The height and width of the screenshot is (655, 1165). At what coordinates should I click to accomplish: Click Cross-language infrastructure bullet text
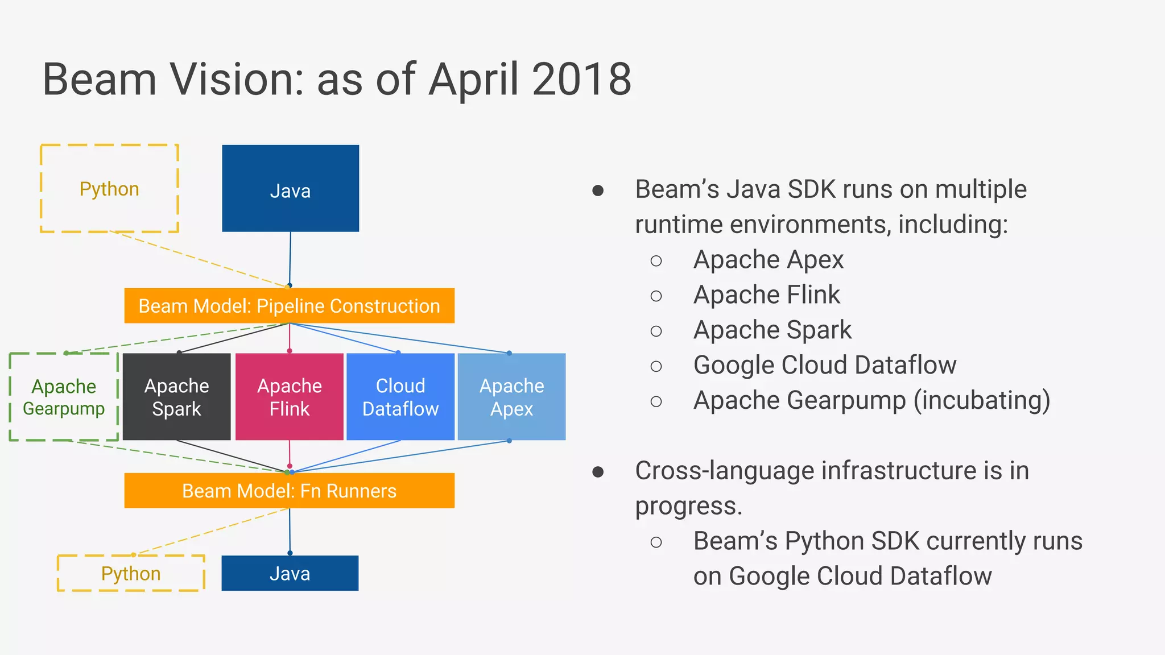[832, 488]
